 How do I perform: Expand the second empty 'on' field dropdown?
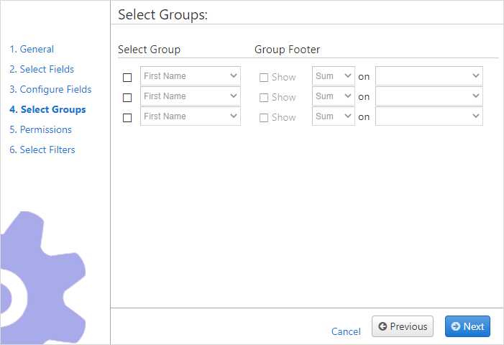pyautogui.click(x=429, y=96)
